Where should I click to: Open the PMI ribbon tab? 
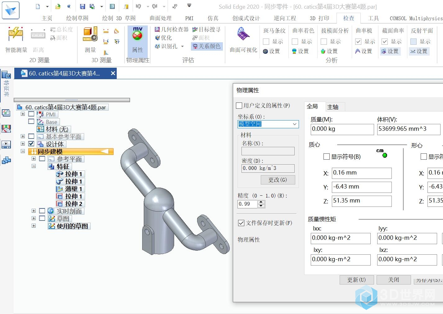coord(189,18)
